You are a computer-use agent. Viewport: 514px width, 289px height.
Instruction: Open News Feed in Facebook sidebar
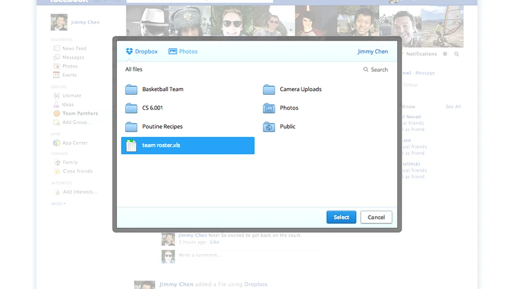74,49
